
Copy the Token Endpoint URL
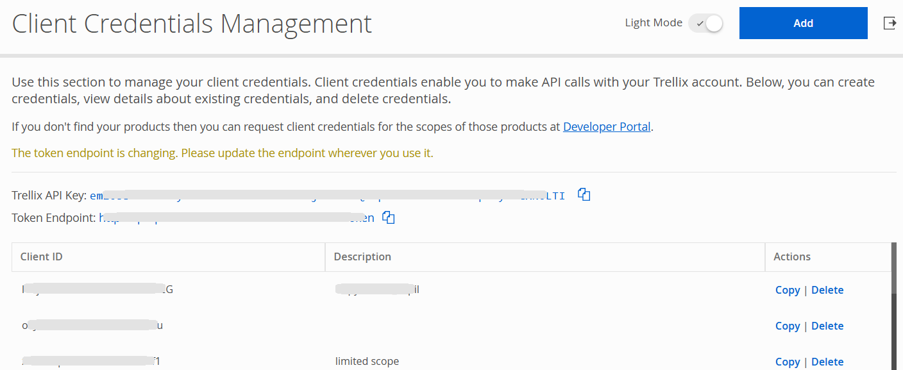(388, 217)
